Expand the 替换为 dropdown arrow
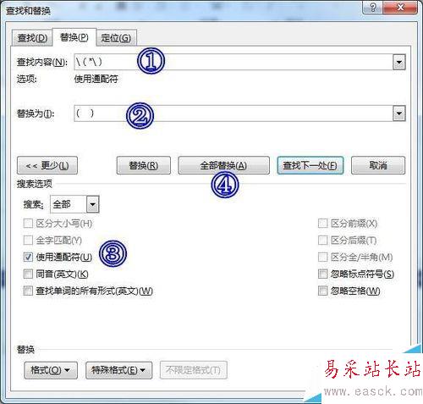 point(399,113)
